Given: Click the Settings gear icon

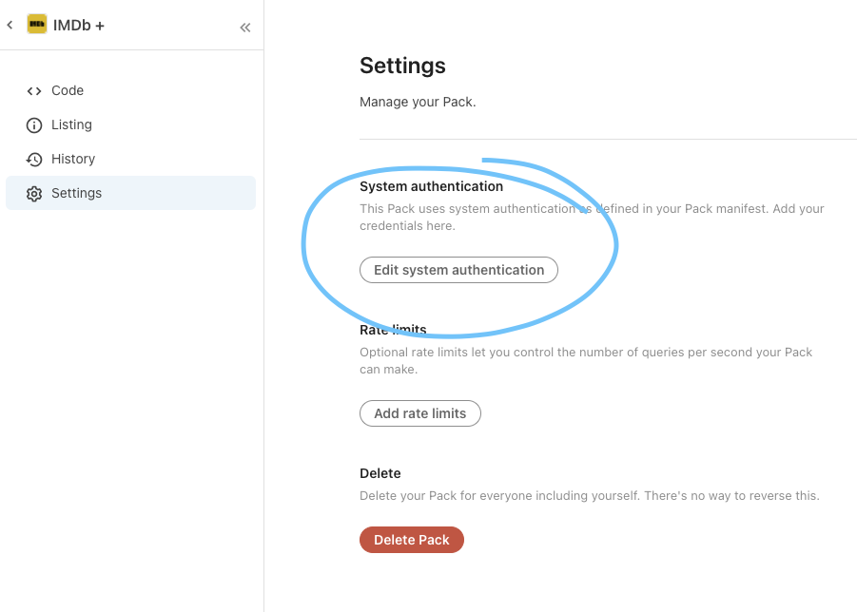Looking at the screenshot, I should (x=34, y=194).
